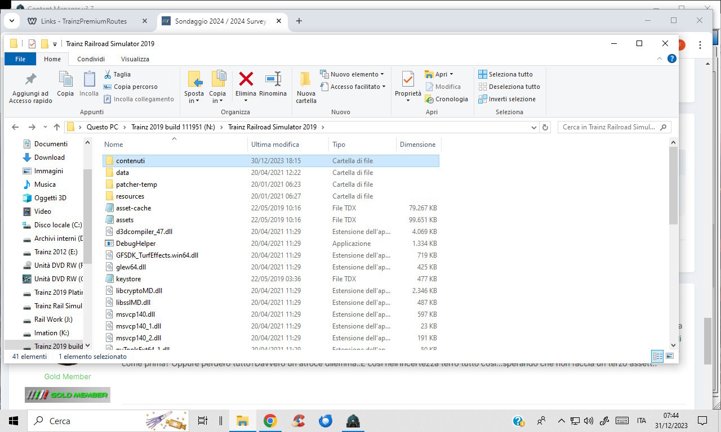Go back with the left arrow

[15, 127]
